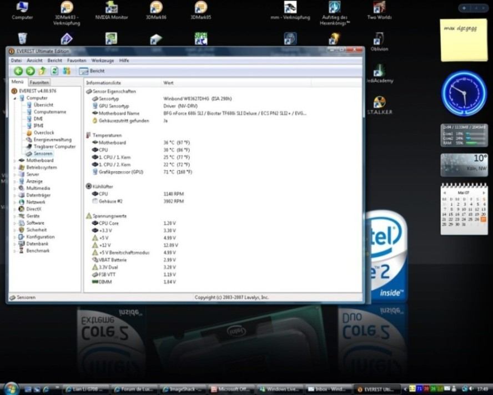Select the Gehäuse #2 fan row

tap(138, 201)
